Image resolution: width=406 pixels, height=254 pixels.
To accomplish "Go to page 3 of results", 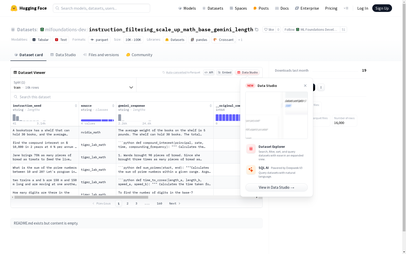I will 136,203.
